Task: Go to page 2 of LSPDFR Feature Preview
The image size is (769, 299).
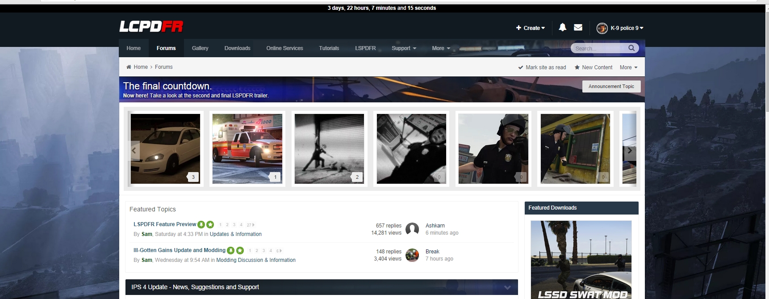Action: click(x=227, y=225)
